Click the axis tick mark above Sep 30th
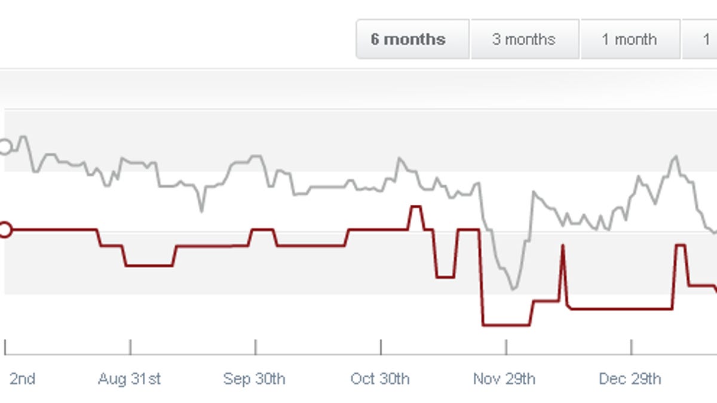This screenshot has height=403, width=717. click(x=255, y=347)
